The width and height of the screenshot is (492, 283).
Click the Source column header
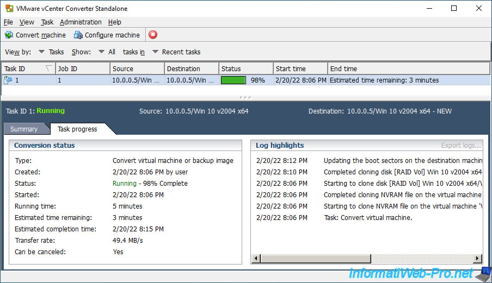pyautogui.click(x=137, y=68)
